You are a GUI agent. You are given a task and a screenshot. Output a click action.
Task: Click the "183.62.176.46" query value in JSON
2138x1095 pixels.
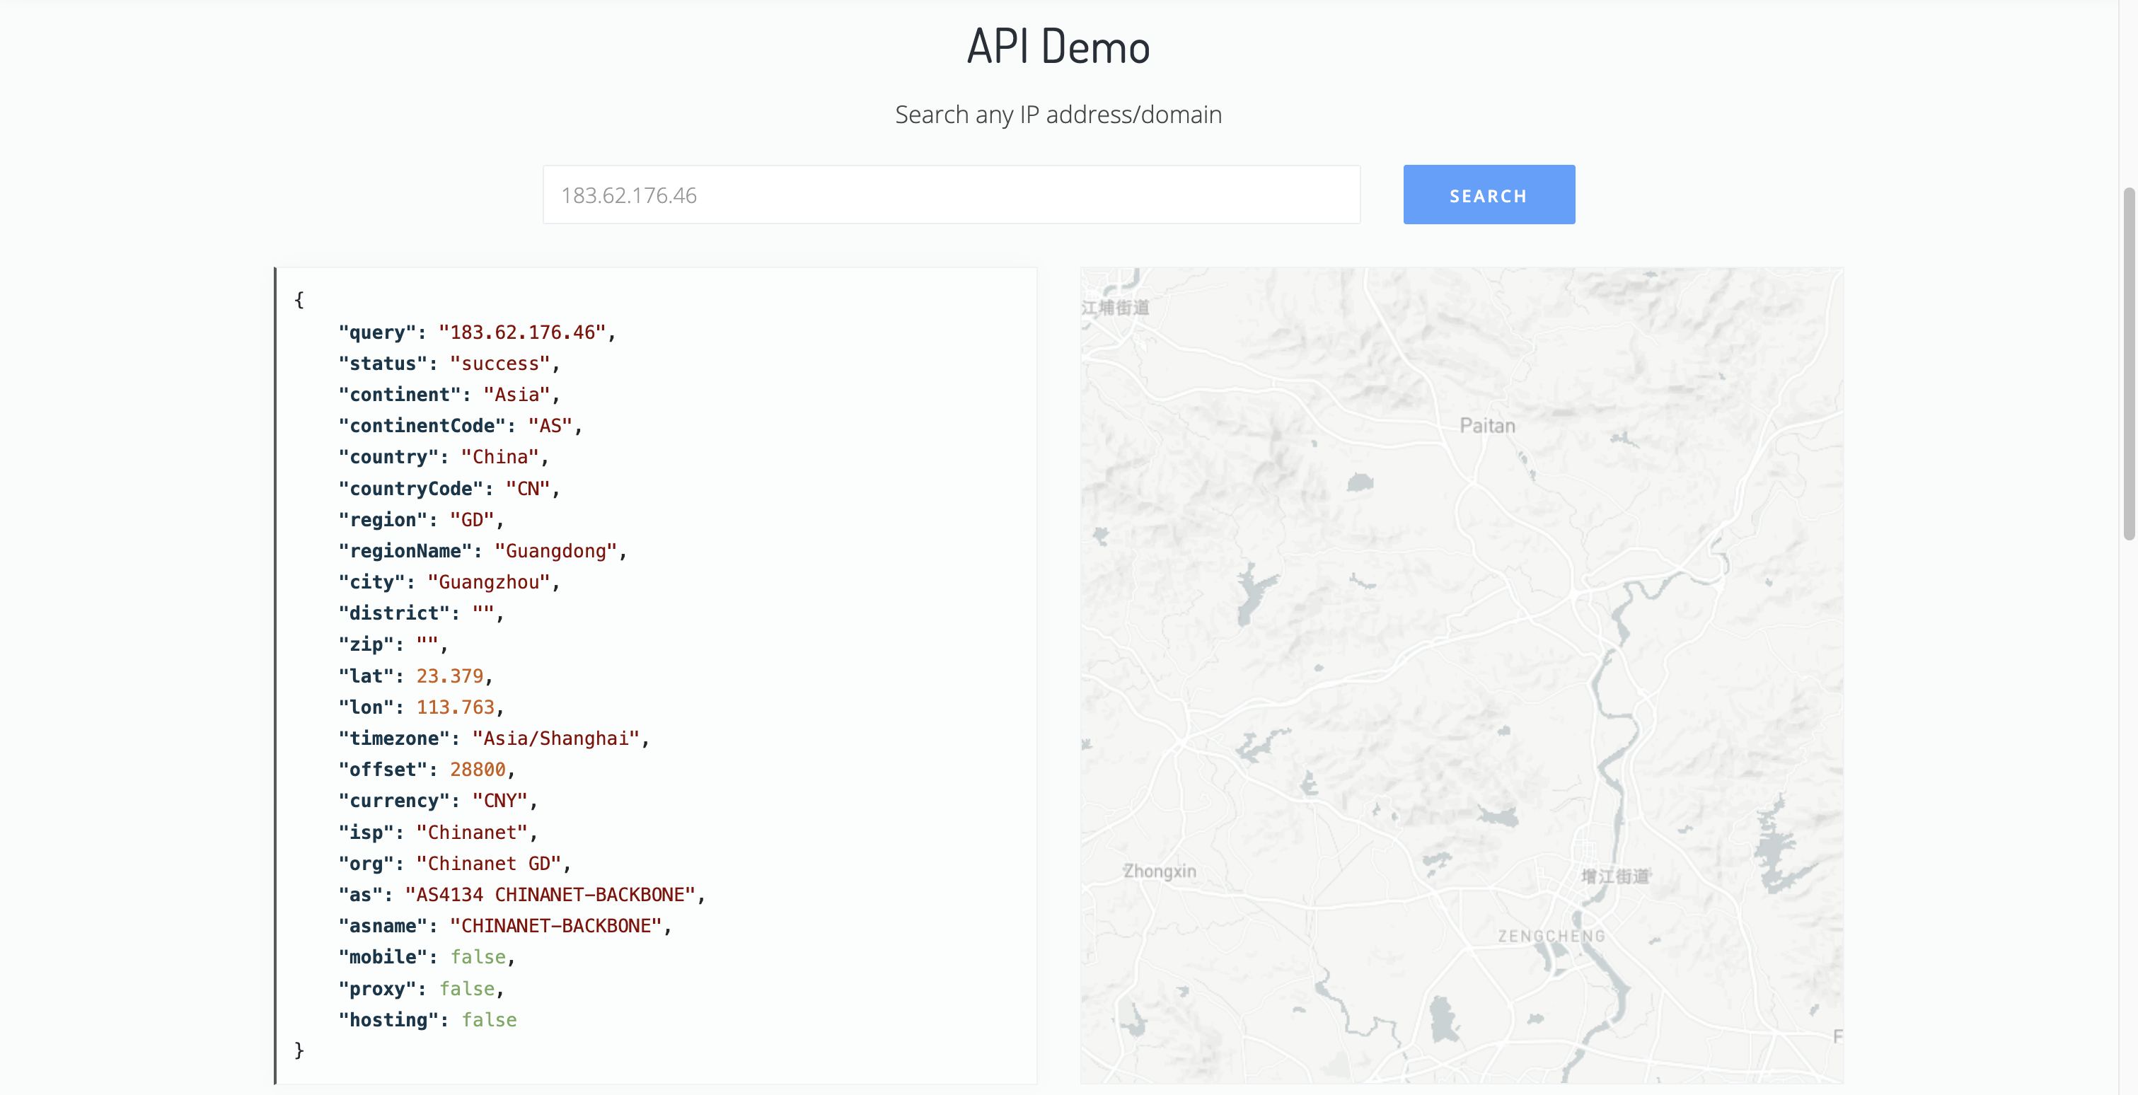coord(522,332)
